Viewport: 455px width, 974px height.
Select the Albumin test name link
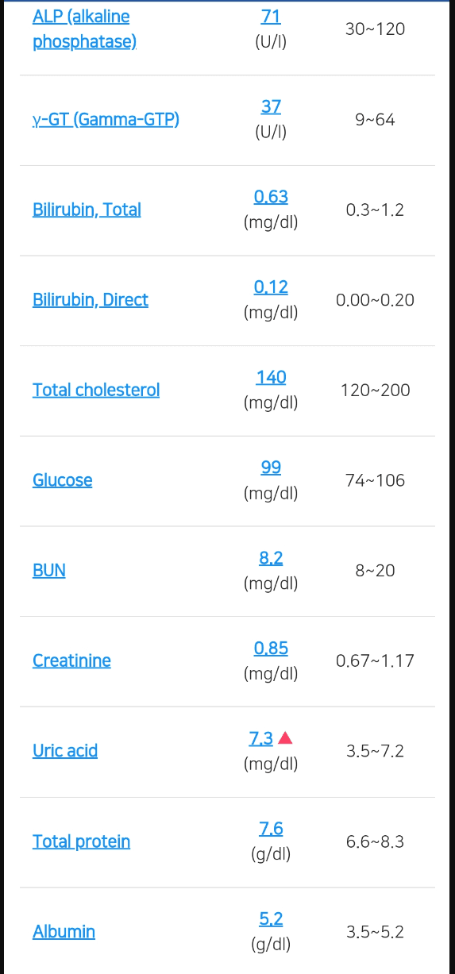coord(64,932)
